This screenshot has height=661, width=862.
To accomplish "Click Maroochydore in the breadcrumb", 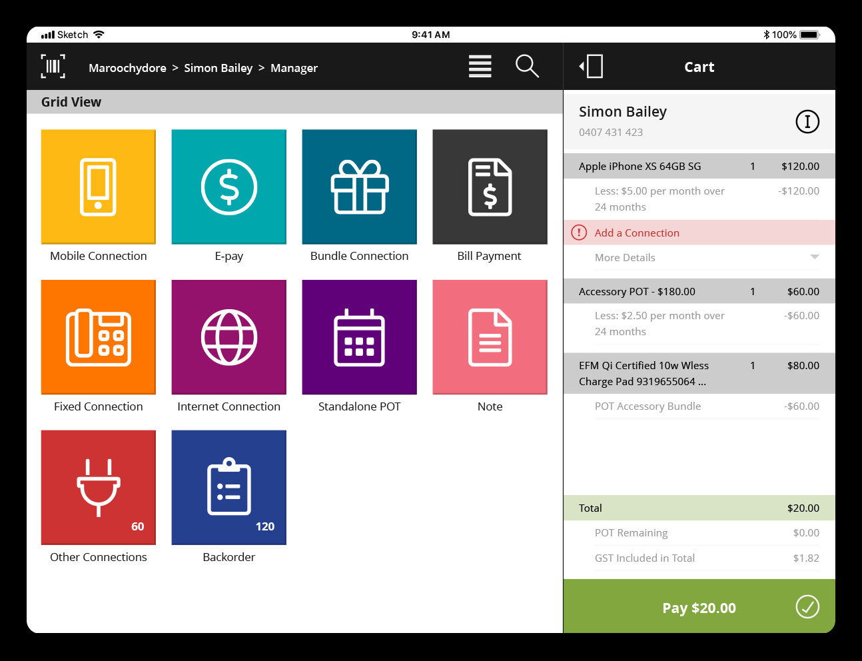I will 127,68.
